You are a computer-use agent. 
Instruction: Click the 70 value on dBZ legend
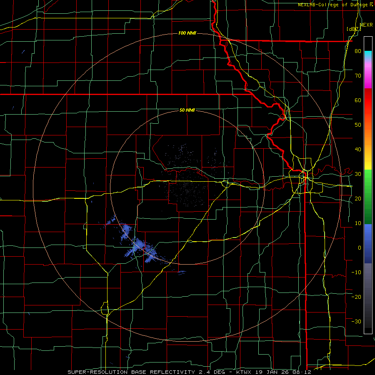pyautogui.click(x=358, y=76)
